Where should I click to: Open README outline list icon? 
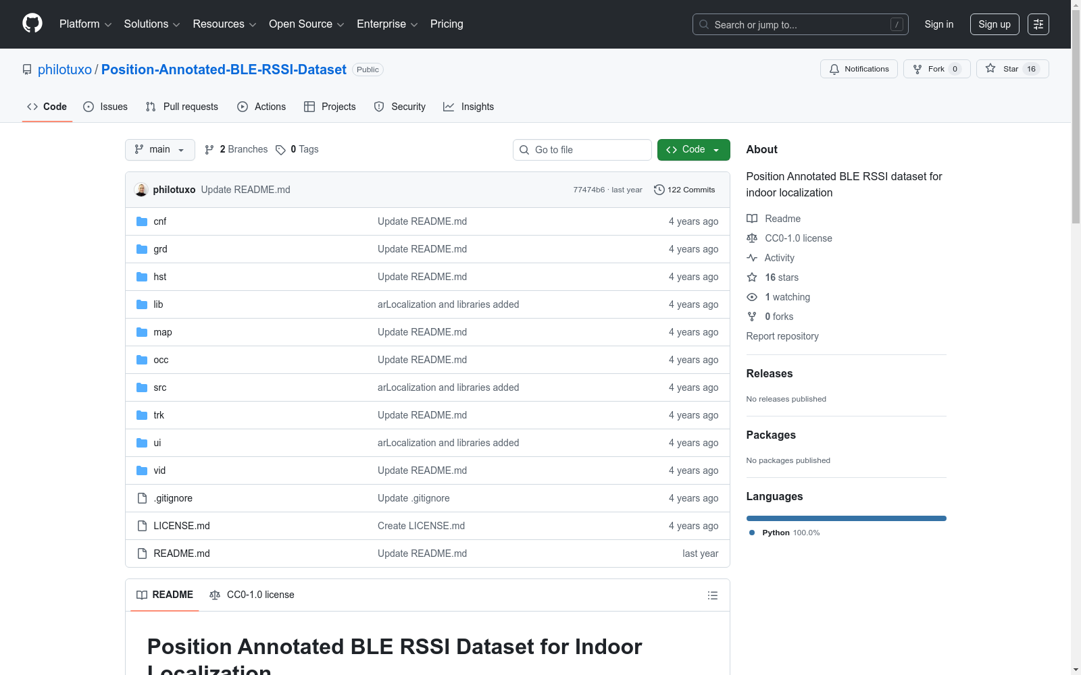coord(712,595)
